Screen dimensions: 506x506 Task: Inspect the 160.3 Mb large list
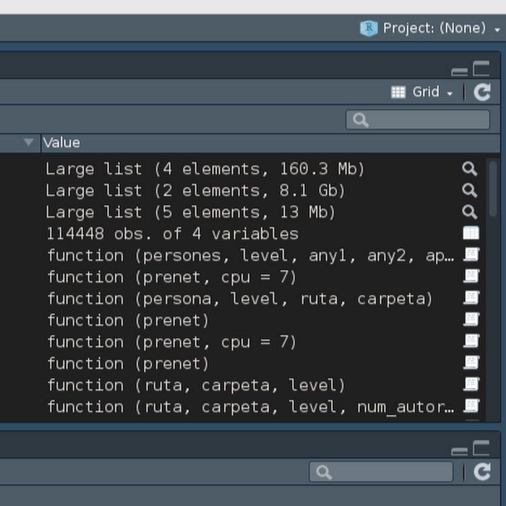coord(469,169)
